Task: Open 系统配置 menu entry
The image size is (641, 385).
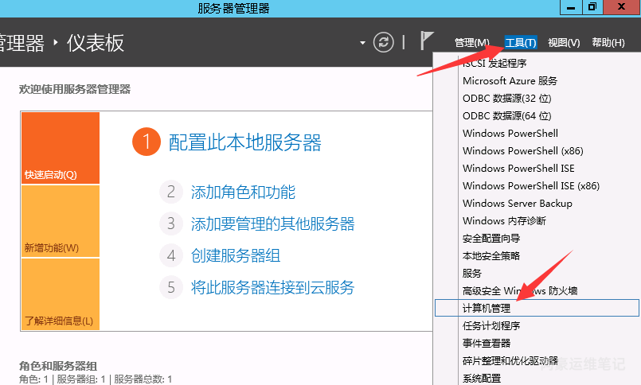Action: click(x=482, y=379)
